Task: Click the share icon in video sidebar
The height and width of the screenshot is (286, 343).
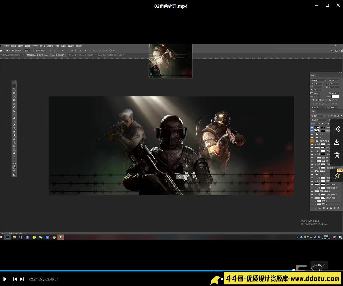Action: tap(337, 129)
